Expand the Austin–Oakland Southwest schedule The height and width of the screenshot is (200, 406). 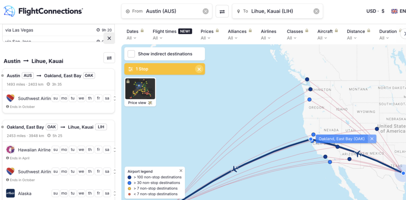pyautogui.click(x=115, y=98)
